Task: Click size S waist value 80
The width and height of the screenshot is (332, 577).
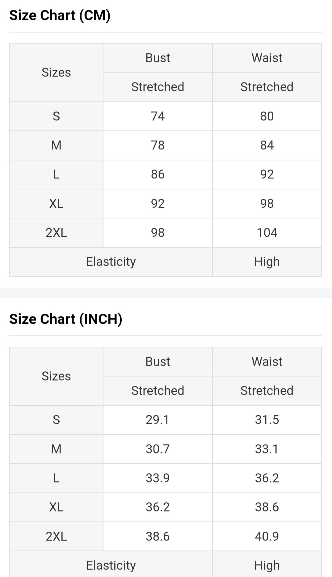Action: pyautogui.click(x=267, y=116)
